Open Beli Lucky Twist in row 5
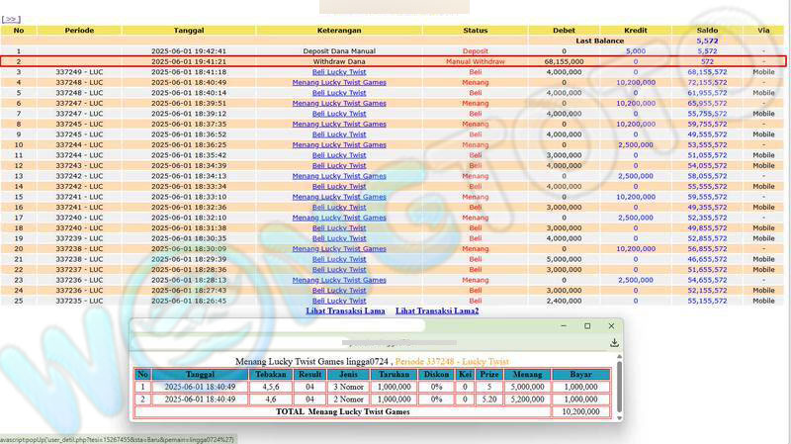791x444 pixels. [x=339, y=93]
